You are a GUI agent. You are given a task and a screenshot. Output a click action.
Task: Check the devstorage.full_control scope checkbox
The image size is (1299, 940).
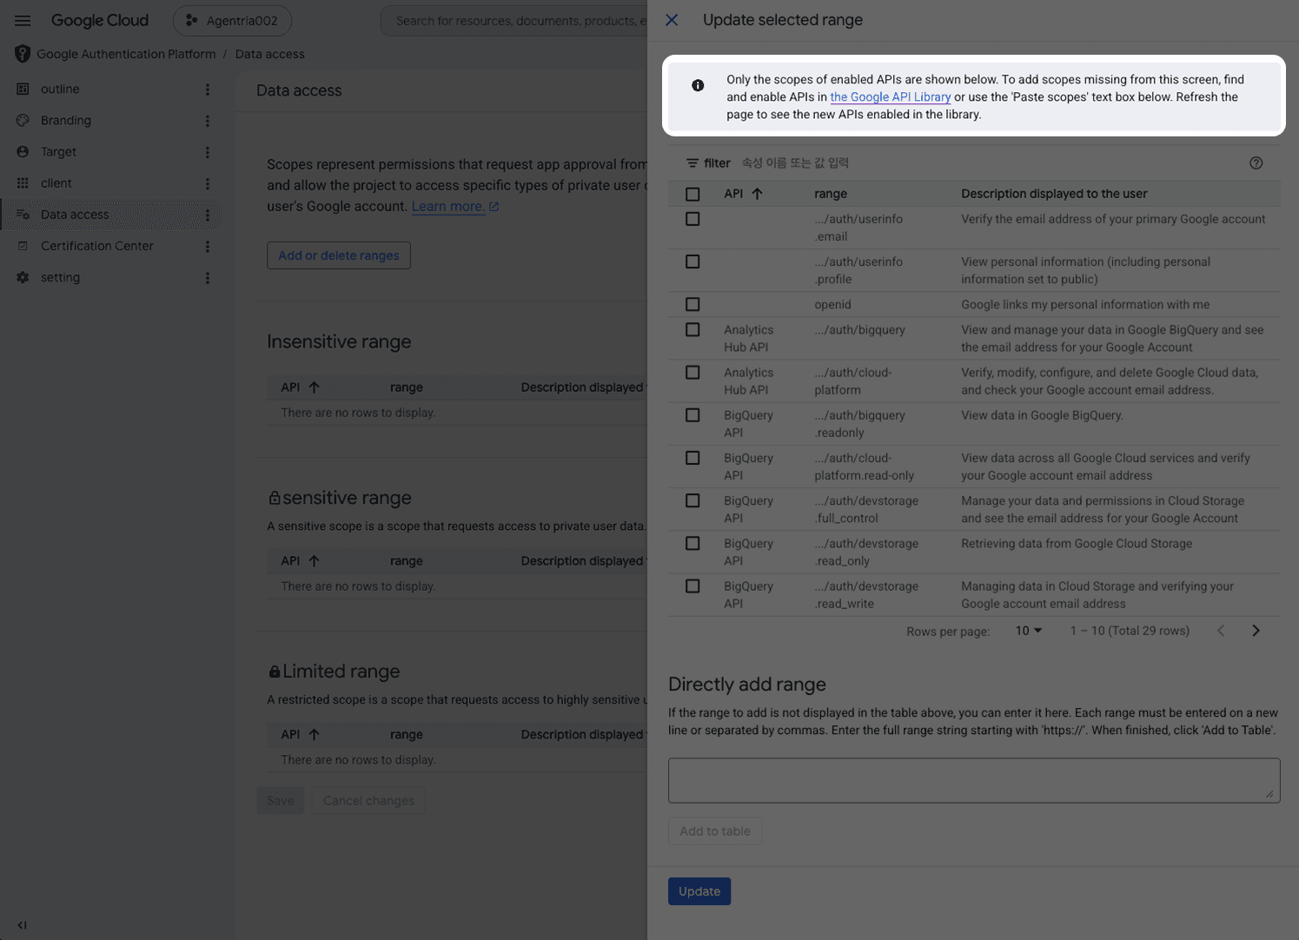pyautogui.click(x=693, y=500)
